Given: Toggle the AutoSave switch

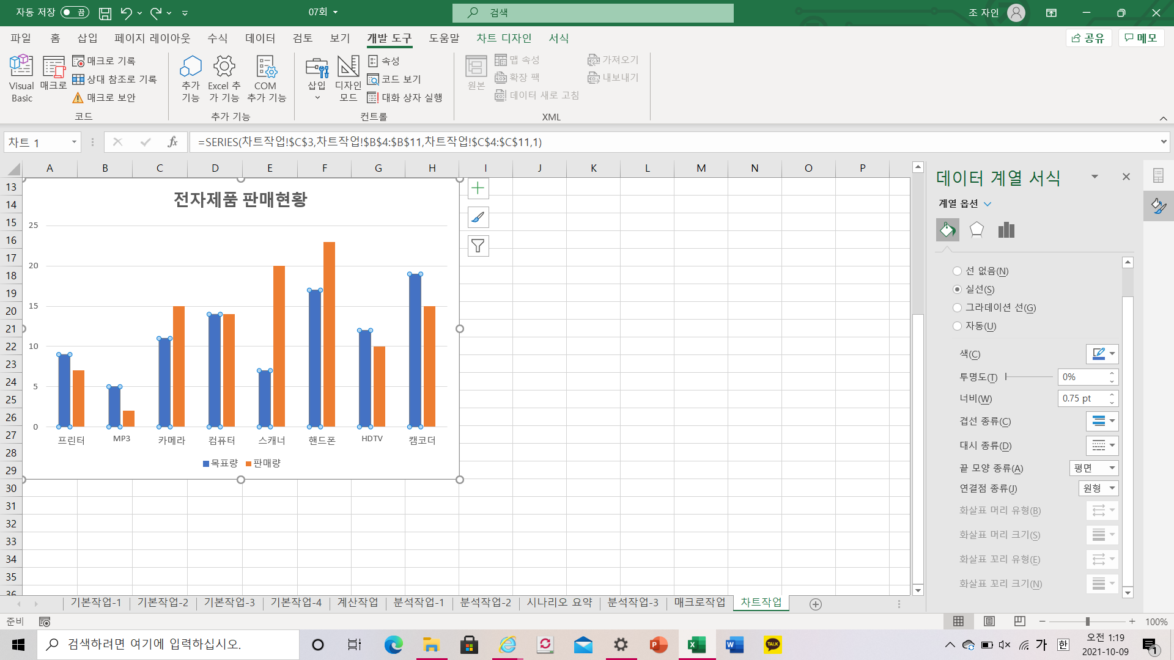Looking at the screenshot, I should tap(75, 12).
